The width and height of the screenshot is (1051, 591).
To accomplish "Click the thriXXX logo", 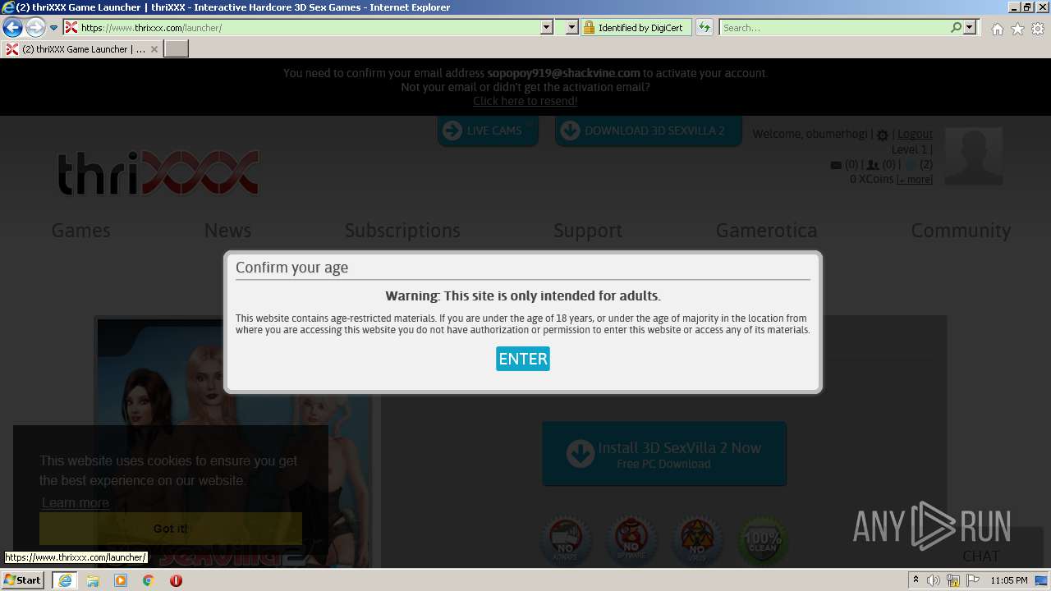I will point(159,172).
